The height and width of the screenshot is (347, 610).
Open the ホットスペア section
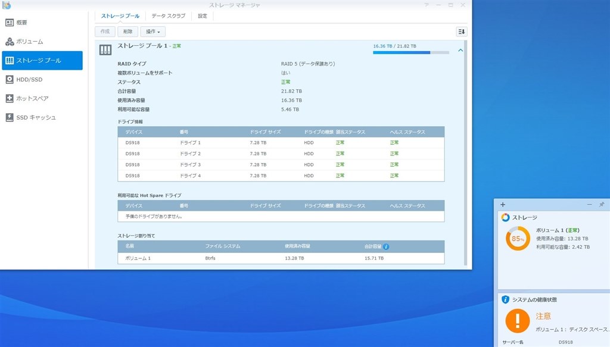click(x=42, y=99)
